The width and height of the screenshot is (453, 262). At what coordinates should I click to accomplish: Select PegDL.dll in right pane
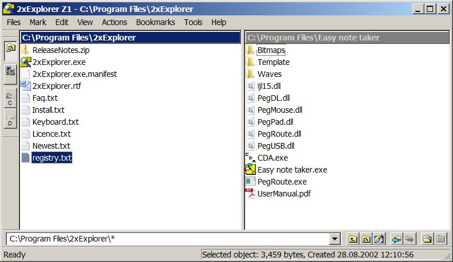pos(274,98)
